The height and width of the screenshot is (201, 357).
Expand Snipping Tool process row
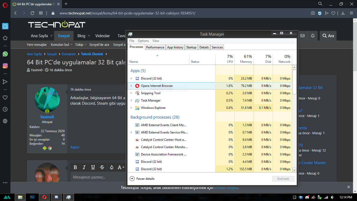132,93
